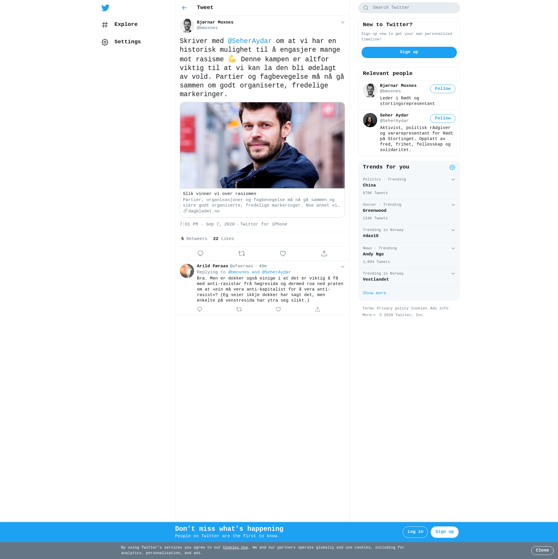Go back using the arrow icon
Screen dimensions: 558x559
coord(184,8)
